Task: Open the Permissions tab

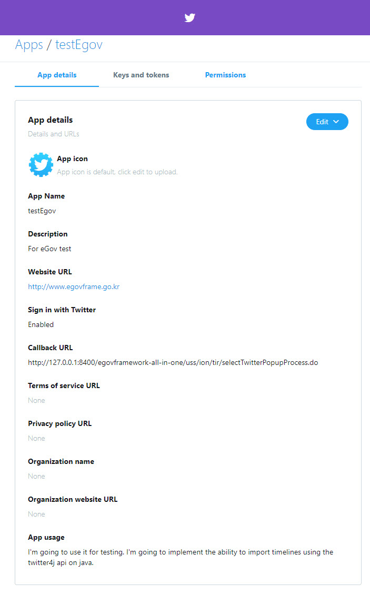Action: tap(225, 75)
